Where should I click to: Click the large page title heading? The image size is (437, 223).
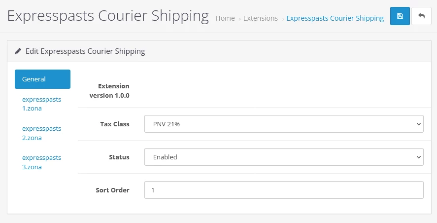pos(108,16)
